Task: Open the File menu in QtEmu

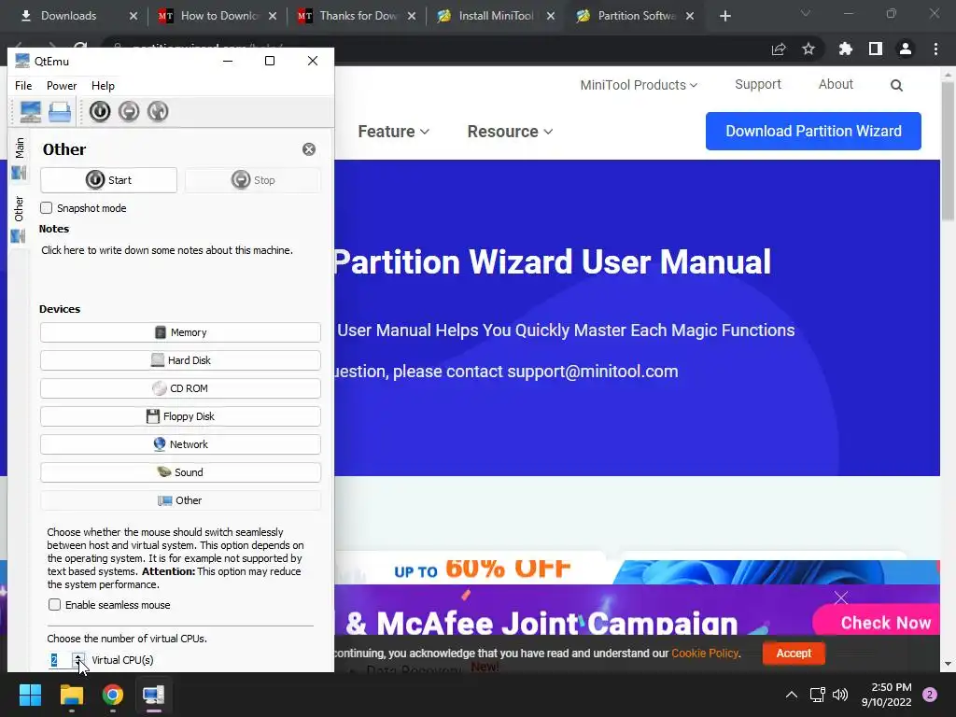Action: coord(23,86)
